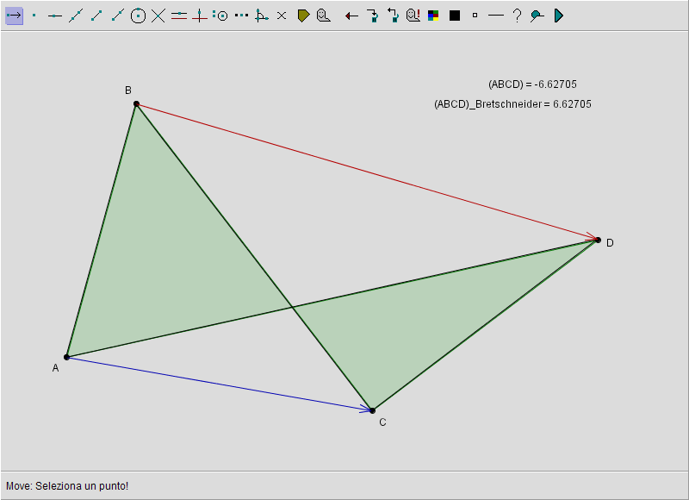Click the red back arrow to undo
The width and height of the screenshot is (689, 500).
click(x=351, y=16)
